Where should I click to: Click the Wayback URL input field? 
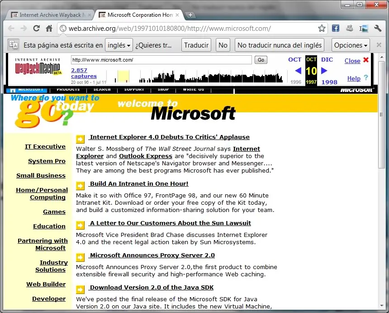point(161,60)
